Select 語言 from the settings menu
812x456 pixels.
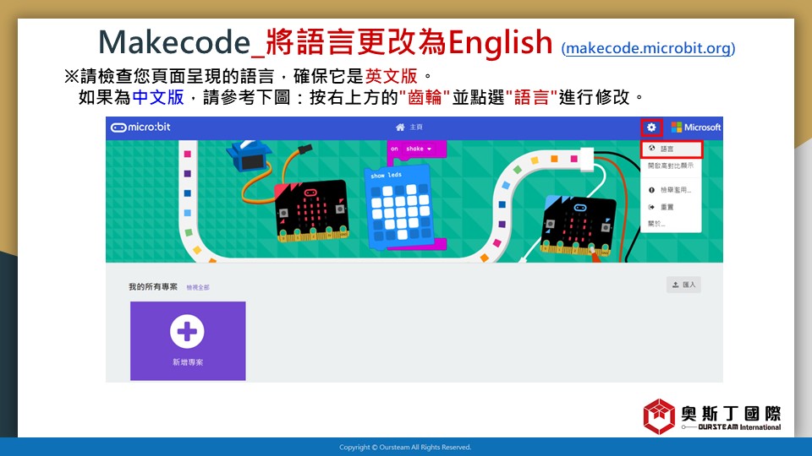(x=671, y=149)
